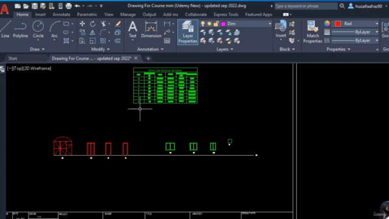Click the new drawing tab plus button
Screen dimensions: 389x219
[x=148, y=58]
